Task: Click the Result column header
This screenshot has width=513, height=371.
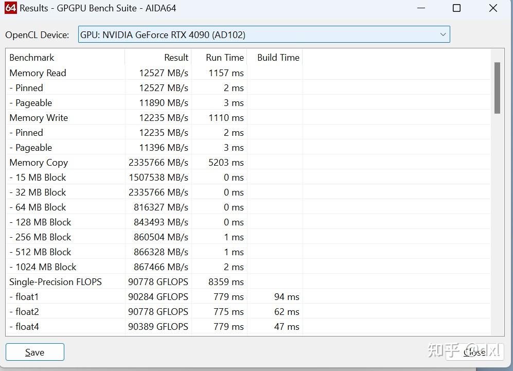Action: (x=158, y=58)
